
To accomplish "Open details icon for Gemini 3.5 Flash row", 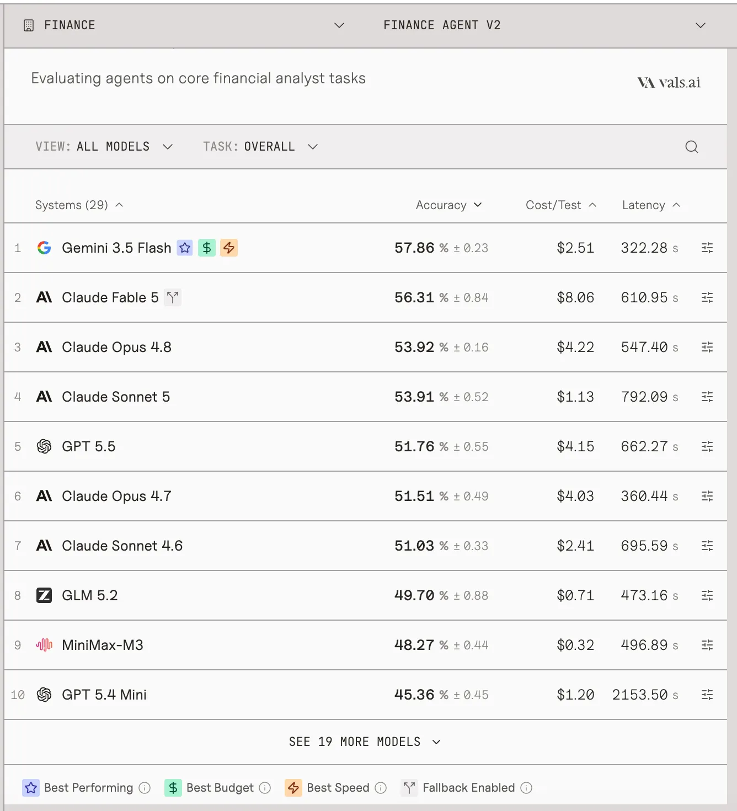I will pos(707,248).
